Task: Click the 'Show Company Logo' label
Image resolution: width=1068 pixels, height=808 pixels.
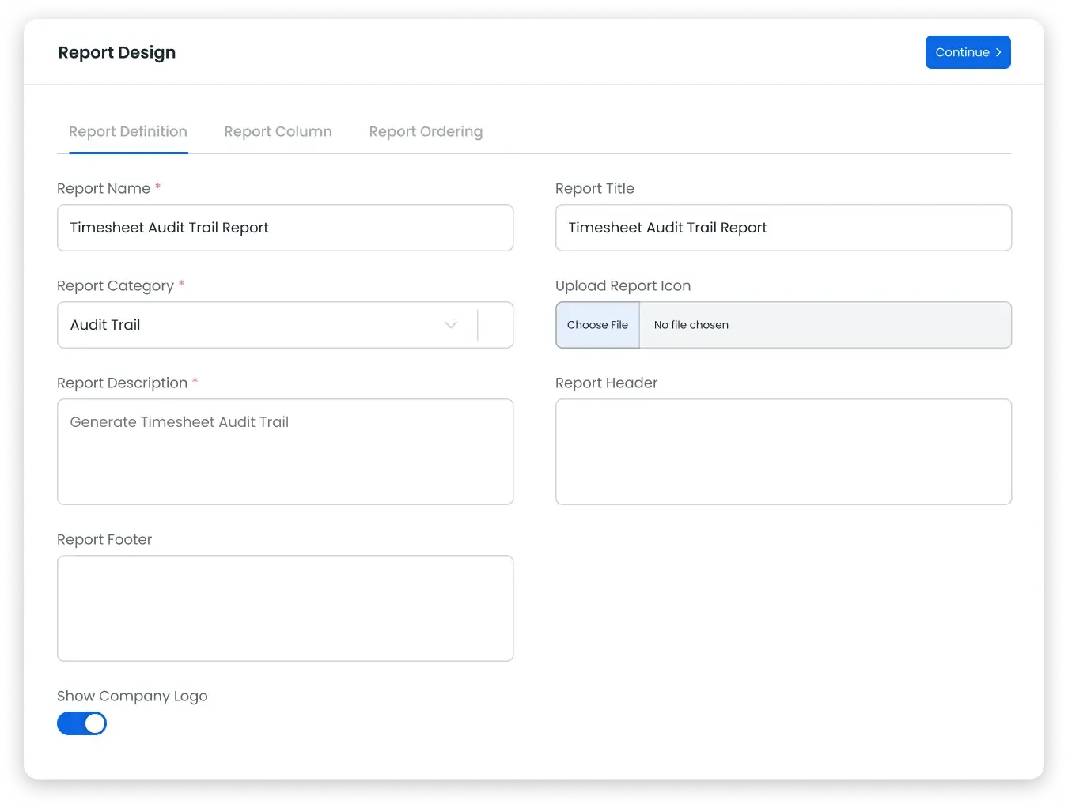Action: pyautogui.click(x=132, y=696)
